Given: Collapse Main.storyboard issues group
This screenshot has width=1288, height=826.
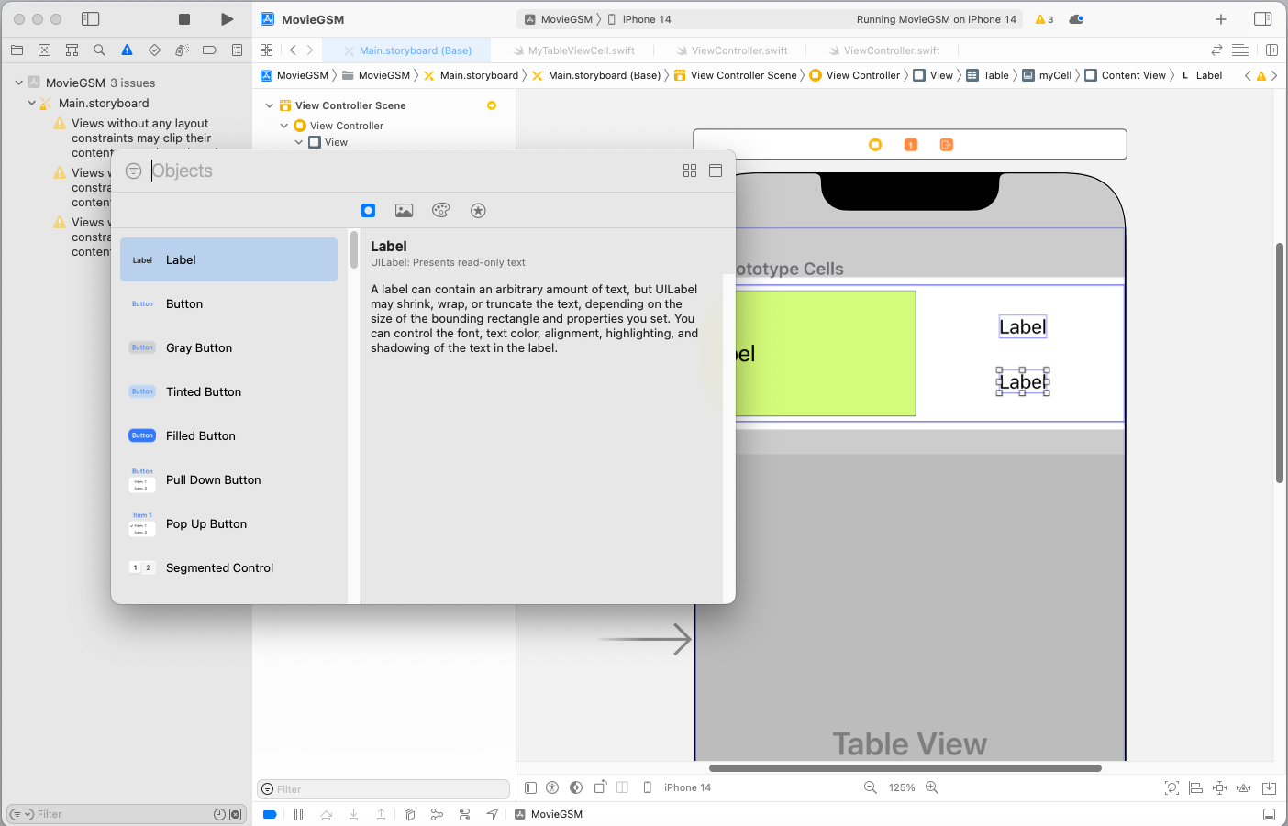Looking at the screenshot, I should [31, 103].
